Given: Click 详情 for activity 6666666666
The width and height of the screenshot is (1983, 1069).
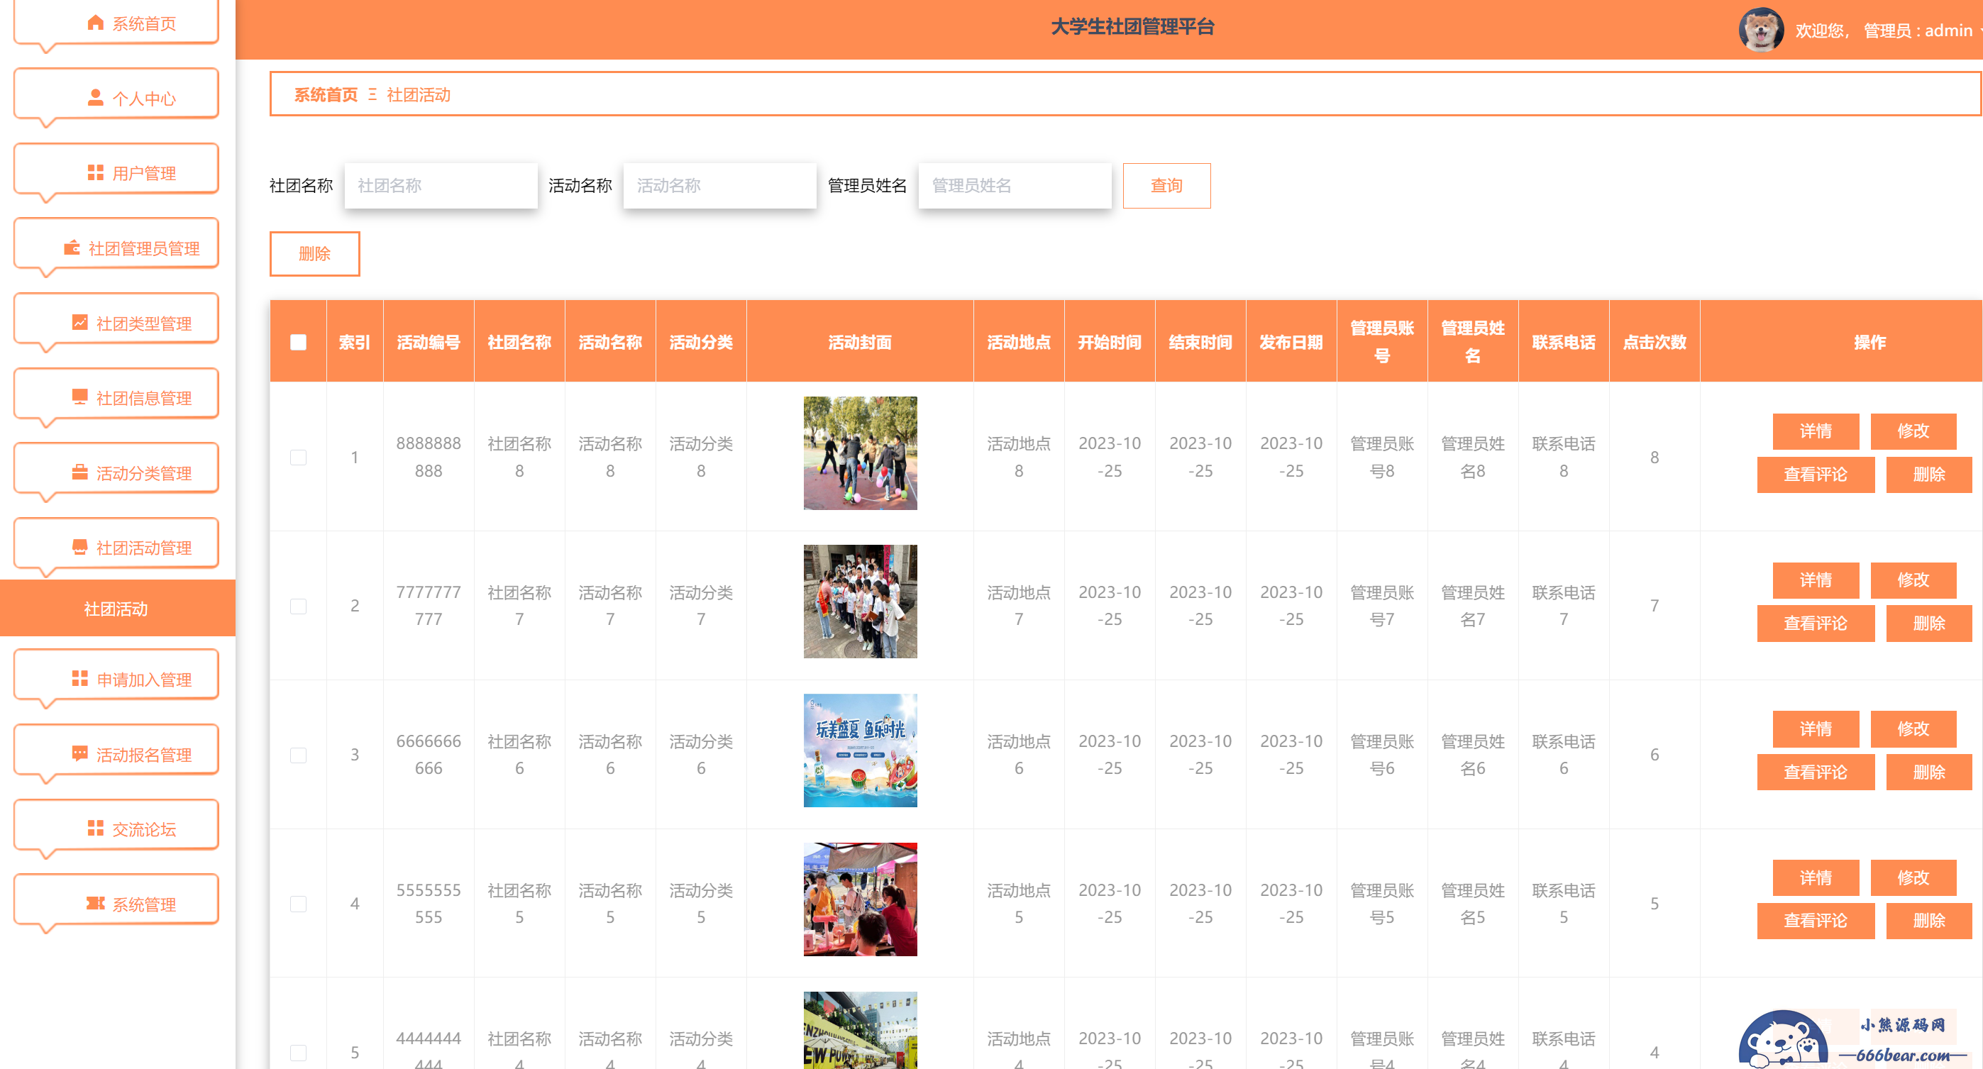Looking at the screenshot, I should coord(1815,729).
